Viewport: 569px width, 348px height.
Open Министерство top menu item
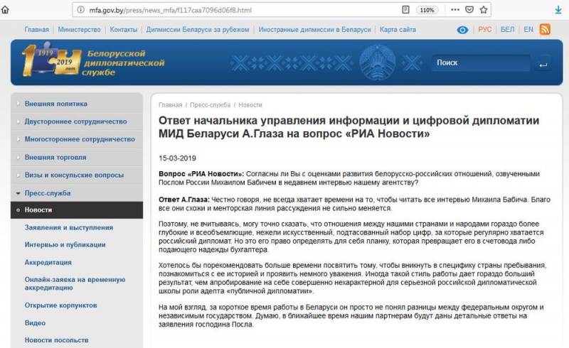click(79, 30)
